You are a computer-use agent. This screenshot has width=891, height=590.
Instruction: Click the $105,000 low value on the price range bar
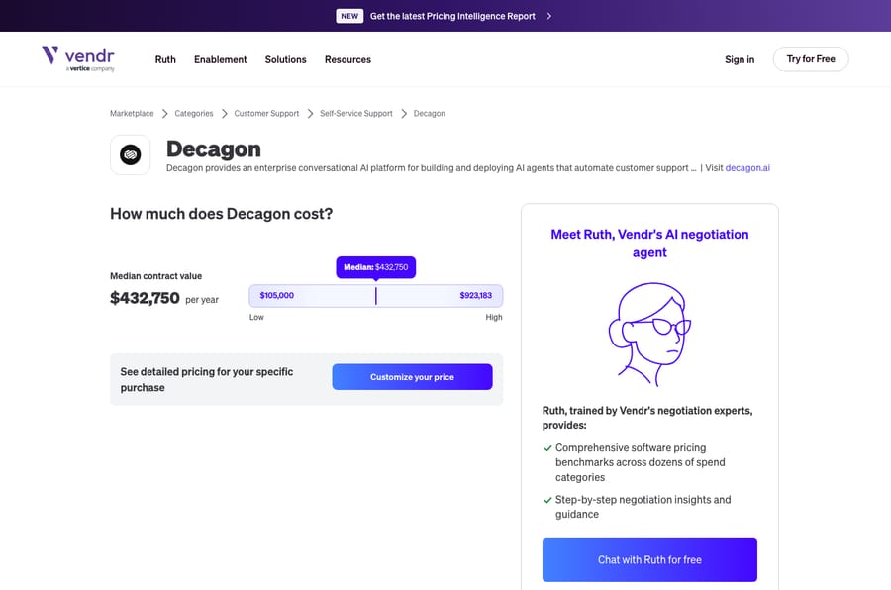pyautogui.click(x=277, y=295)
